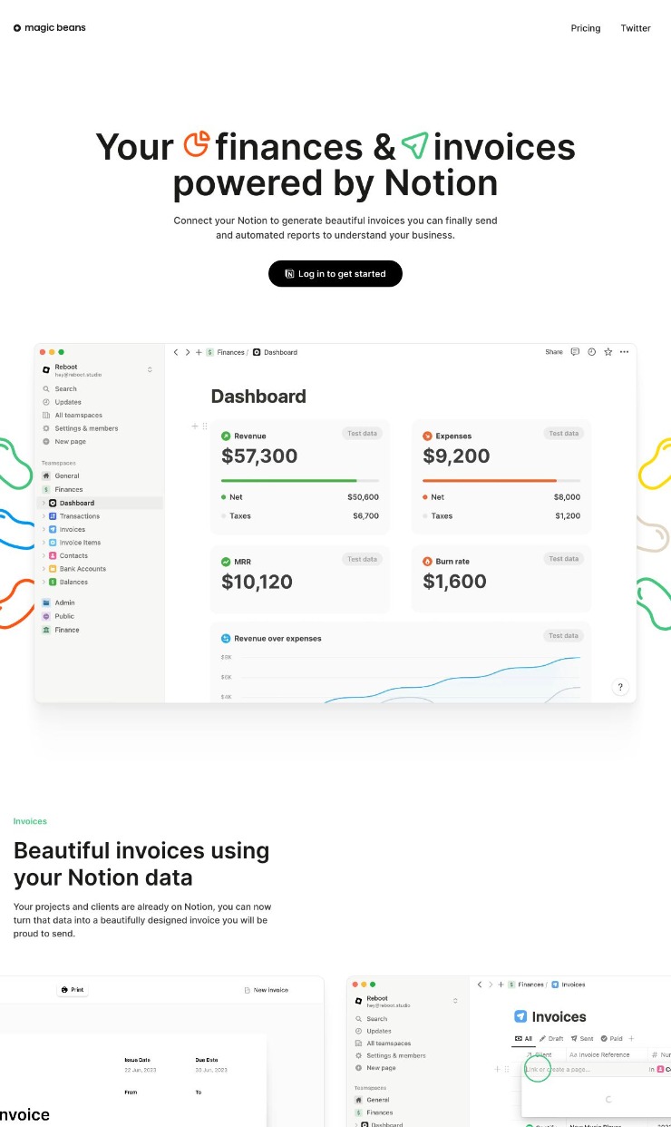Viewport: 671px width, 1127px height.
Task: Click the green Revenue progress bar
Action: click(300, 480)
